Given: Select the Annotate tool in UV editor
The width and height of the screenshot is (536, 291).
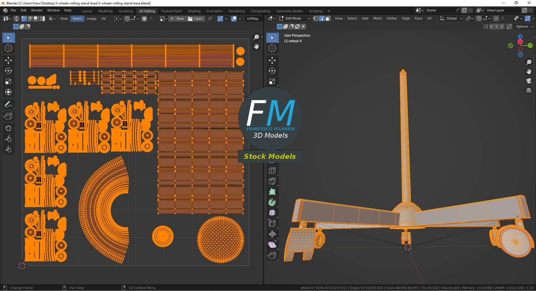Looking at the screenshot, I should click(x=8, y=105).
